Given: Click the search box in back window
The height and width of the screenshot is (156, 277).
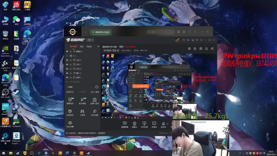Looking at the screenshot, I should (160, 32).
